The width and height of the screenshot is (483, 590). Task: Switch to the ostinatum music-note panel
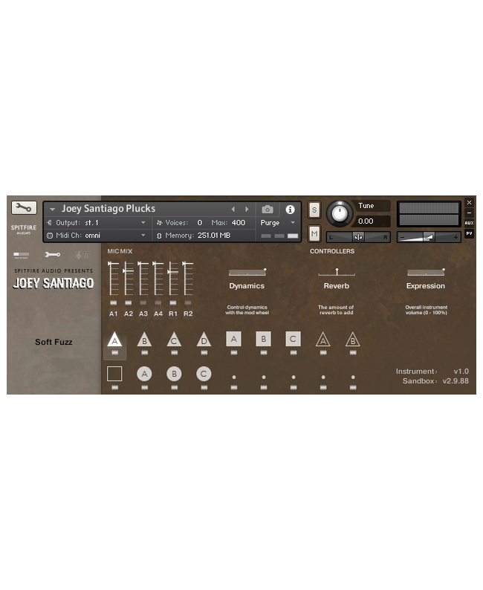(x=82, y=255)
